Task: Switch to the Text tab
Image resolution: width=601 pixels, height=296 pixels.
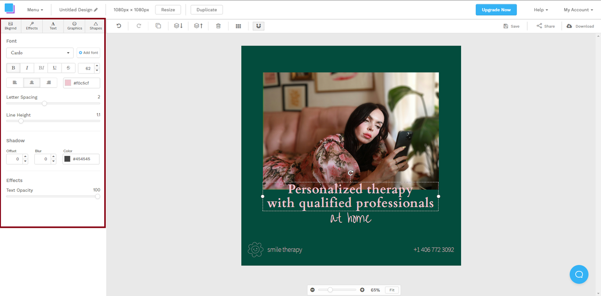Action: click(x=53, y=26)
